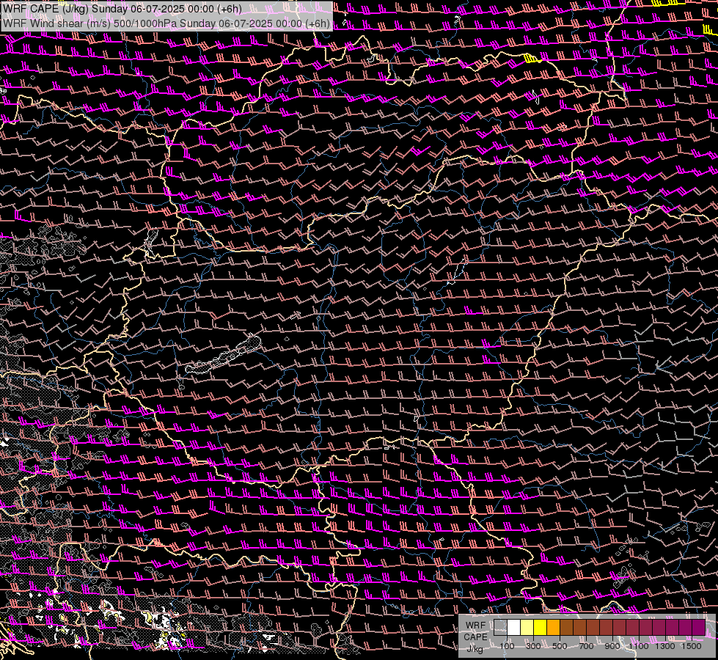Click the "100" legend scale value
The width and height of the screenshot is (718, 660).
508,646
